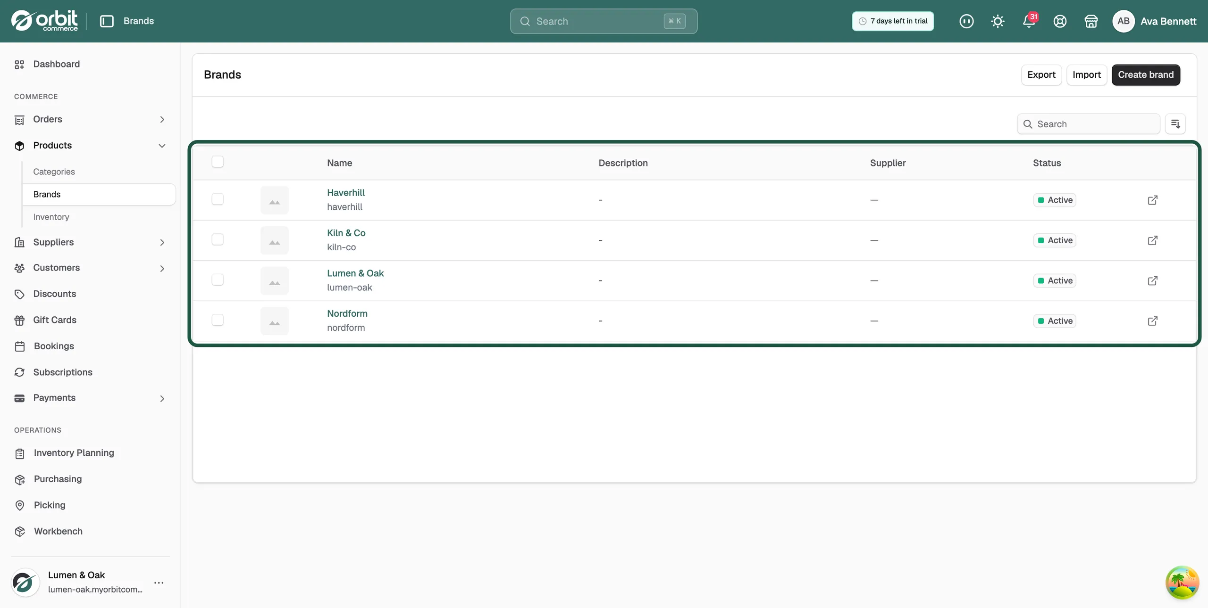Image resolution: width=1208 pixels, height=608 pixels.
Task: Open the Nordform brand link
Action: click(347, 313)
